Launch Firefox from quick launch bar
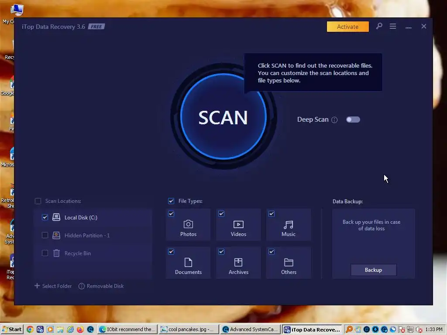 pyautogui.click(x=80, y=330)
